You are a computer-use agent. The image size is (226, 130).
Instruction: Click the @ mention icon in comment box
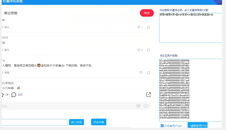tap(138, 106)
